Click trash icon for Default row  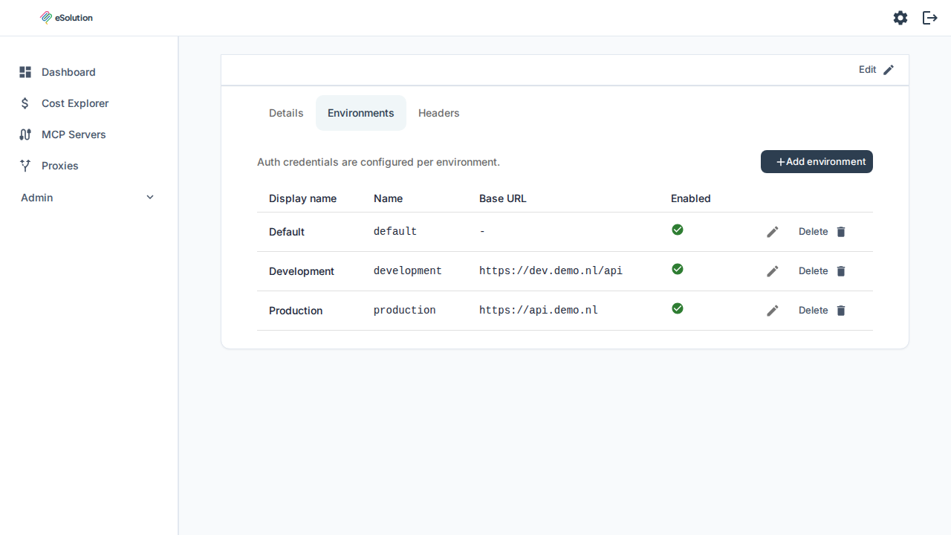(841, 232)
